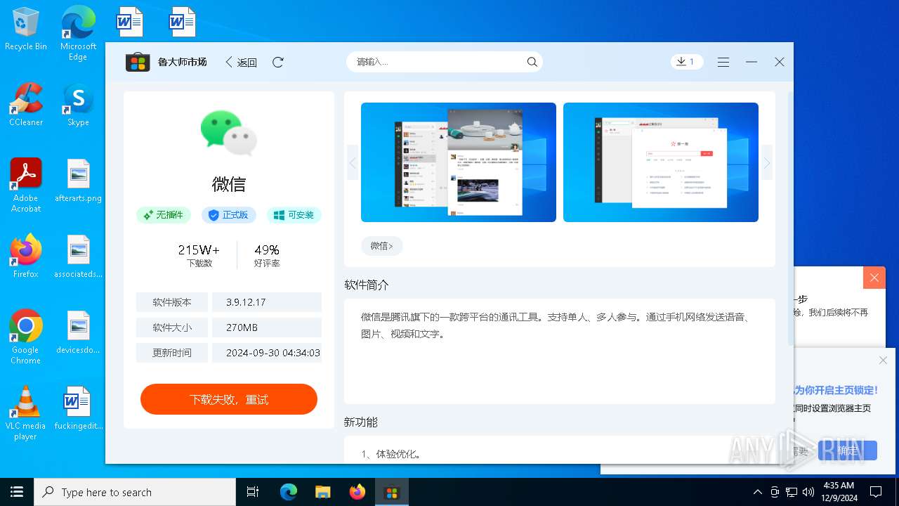899x506 pixels.
Task: Open the clock showing 4:35 AM
Action: pos(838,492)
